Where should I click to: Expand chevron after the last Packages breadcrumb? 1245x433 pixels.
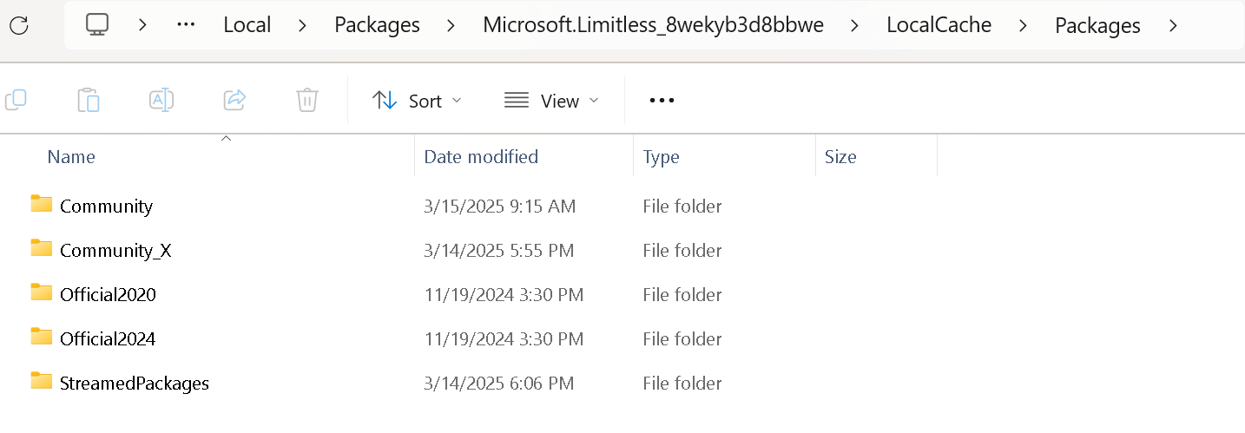(1174, 25)
